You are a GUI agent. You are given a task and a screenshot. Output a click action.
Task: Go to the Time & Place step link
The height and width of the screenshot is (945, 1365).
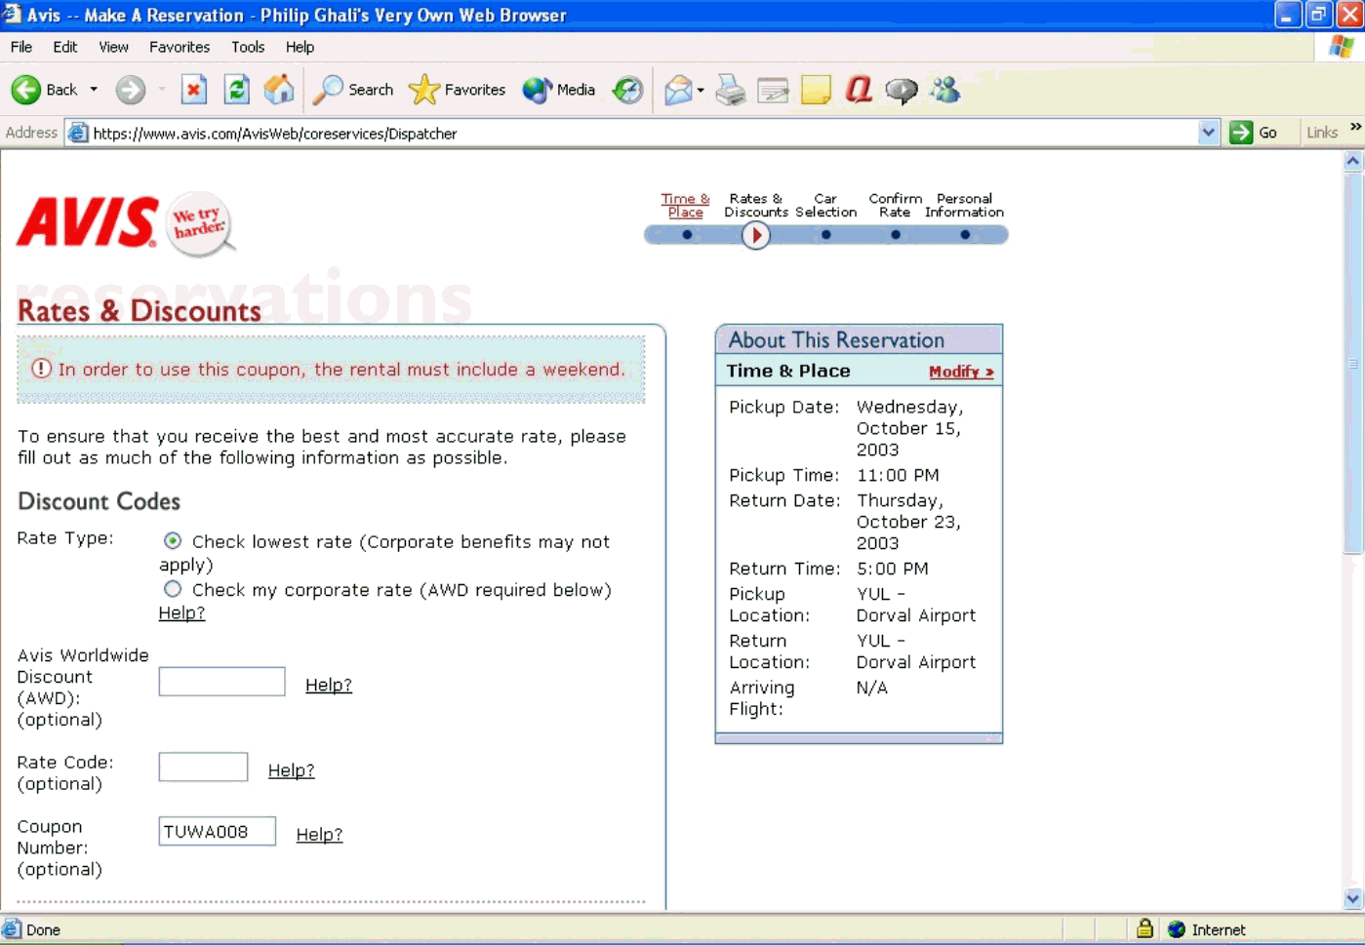tap(686, 206)
